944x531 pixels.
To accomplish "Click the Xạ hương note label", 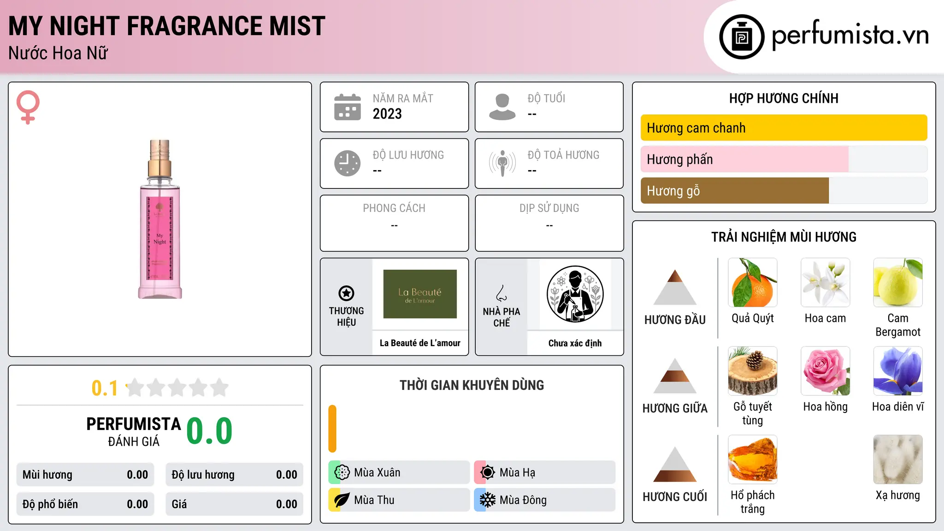I will point(898,495).
